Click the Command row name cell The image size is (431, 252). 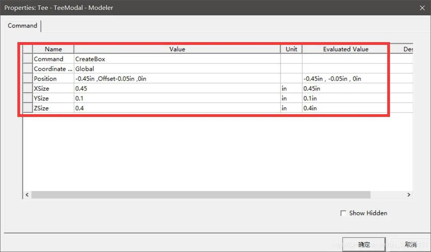[x=53, y=59]
